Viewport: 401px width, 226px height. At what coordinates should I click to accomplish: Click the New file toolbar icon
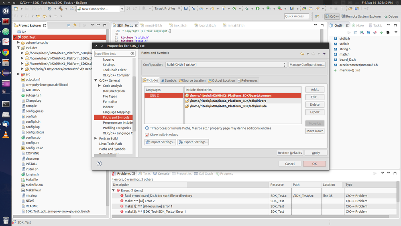(16, 8)
